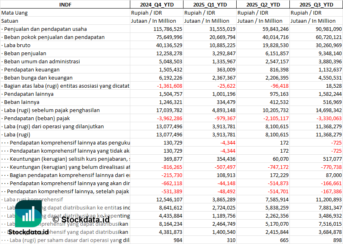
Task: Click the Satuan row label
Action: pos(10,21)
